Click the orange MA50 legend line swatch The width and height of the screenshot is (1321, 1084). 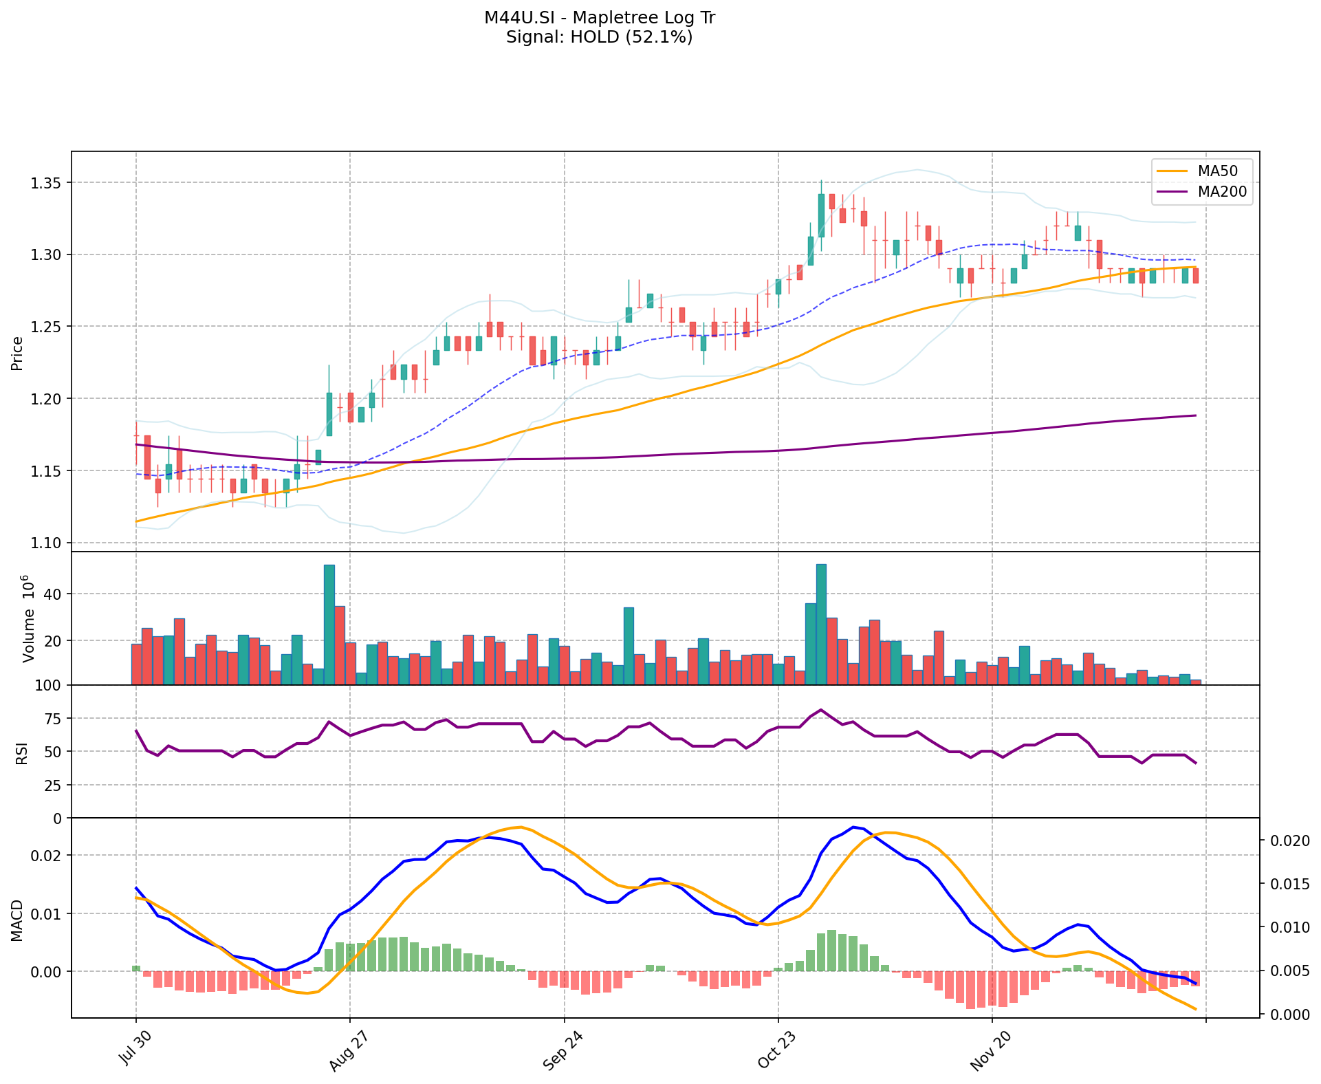pyautogui.click(x=1172, y=171)
